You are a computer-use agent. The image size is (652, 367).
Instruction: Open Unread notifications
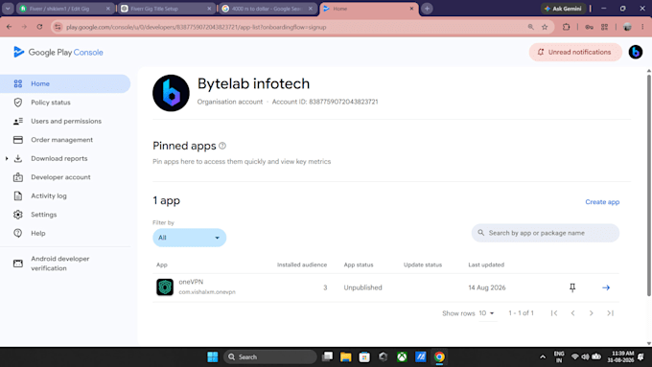575,52
